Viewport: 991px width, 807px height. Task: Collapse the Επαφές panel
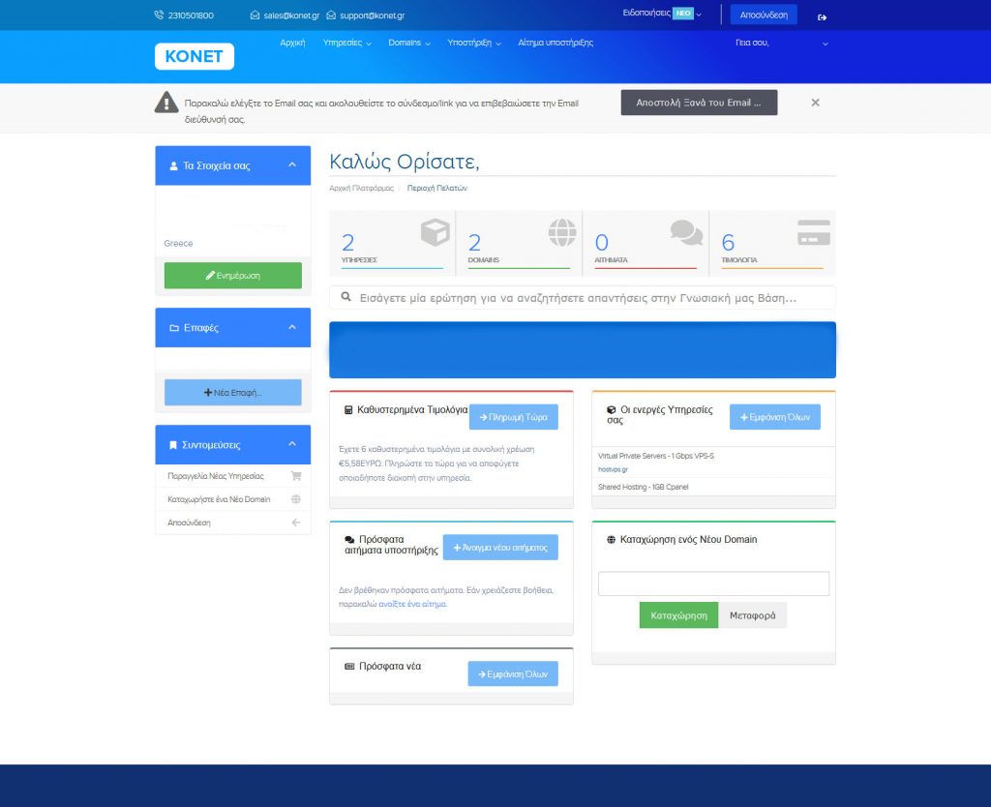[x=292, y=327]
